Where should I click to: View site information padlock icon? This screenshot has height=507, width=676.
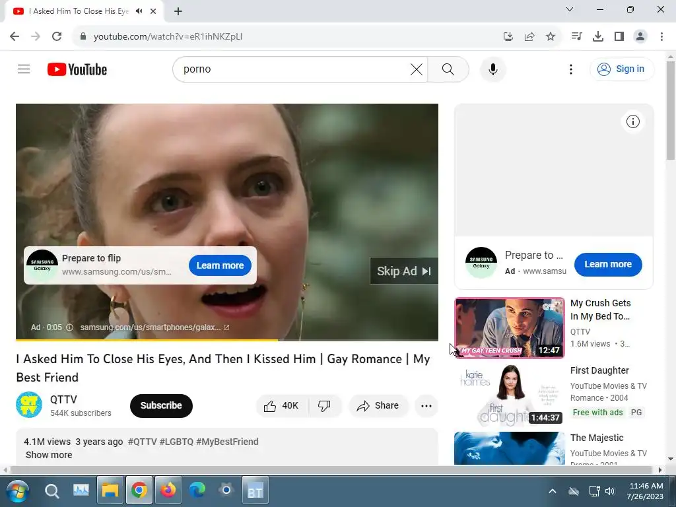click(83, 36)
